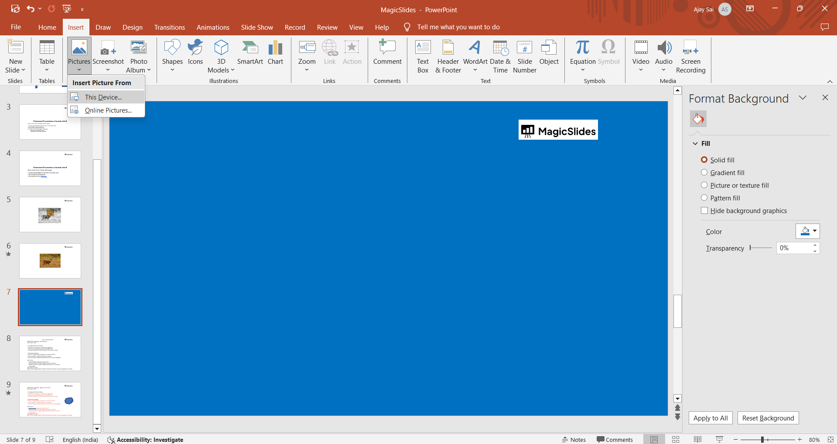This screenshot has width=837, height=444.
Task: Collapse the Fill section
Action: click(695, 144)
